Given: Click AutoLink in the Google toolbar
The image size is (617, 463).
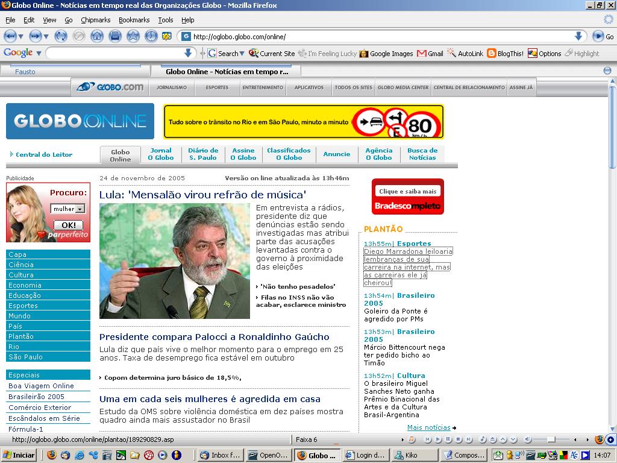Looking at the screenshot, I should point(465,54).
